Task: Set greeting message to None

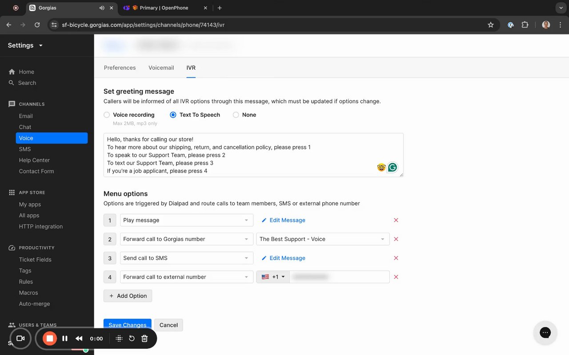Action: 236,115
